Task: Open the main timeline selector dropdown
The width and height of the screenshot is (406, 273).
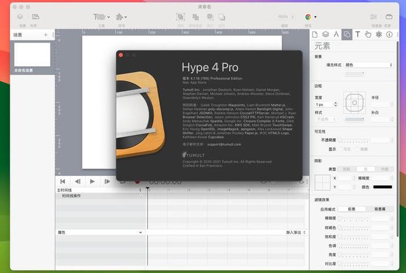Action: click(100, 190)
